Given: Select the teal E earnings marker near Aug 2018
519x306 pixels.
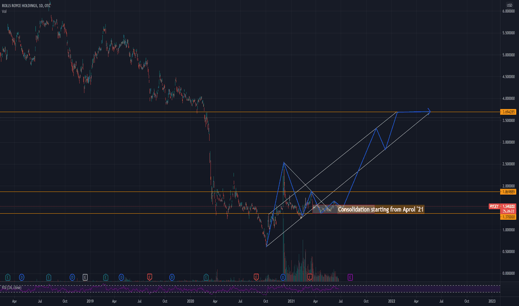Looking at the screenshot, I should (48, 277).
